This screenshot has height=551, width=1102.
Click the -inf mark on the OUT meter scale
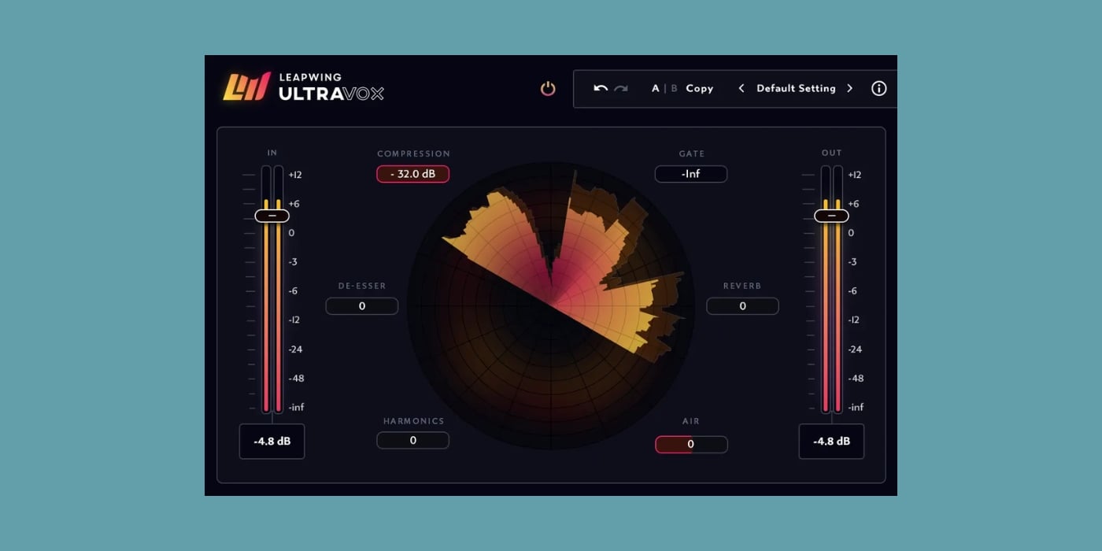[x=856, y=407]
